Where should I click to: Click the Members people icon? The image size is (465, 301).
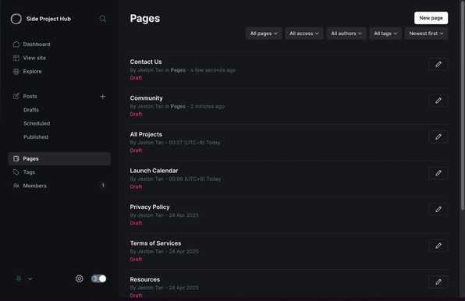coord(16,186)
